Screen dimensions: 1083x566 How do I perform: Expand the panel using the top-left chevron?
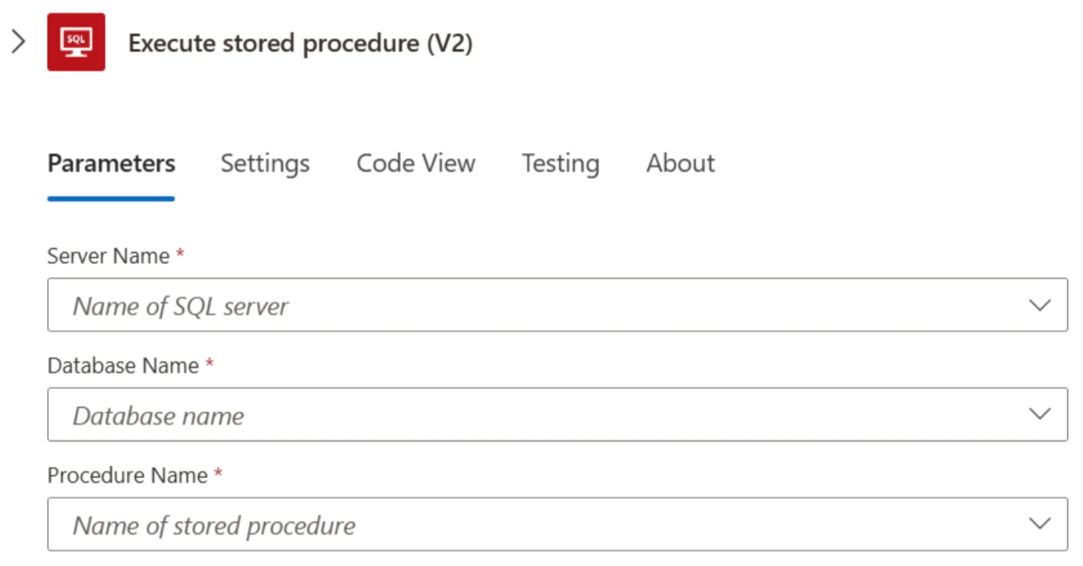click(18, 42)
